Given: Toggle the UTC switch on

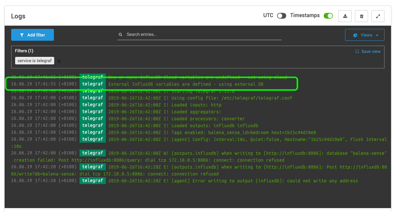Looking at the screenshot, I should click(x=281, y=16).
